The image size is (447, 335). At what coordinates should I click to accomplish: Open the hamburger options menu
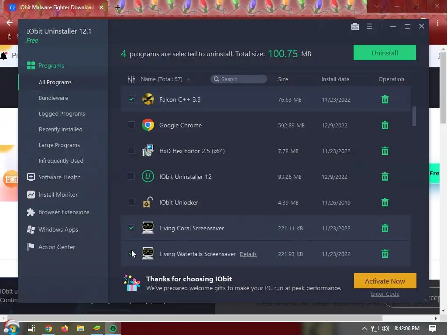pos(369,27)
